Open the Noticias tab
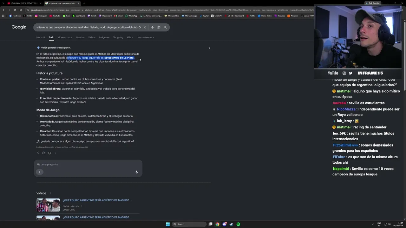 pyautogui.click(x=80, y=37)
